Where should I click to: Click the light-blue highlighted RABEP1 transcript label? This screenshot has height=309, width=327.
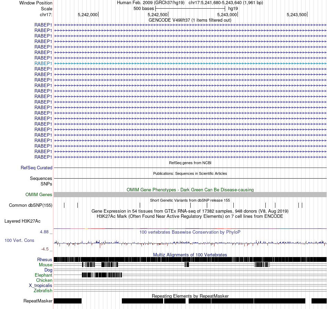pyautogui.click(x=43, y=63)
